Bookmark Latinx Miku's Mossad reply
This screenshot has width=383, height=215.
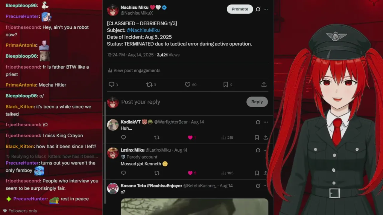[x=257, y=173]
